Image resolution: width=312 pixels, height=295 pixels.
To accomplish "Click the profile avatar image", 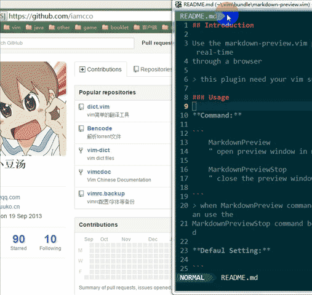I will 33,109.
